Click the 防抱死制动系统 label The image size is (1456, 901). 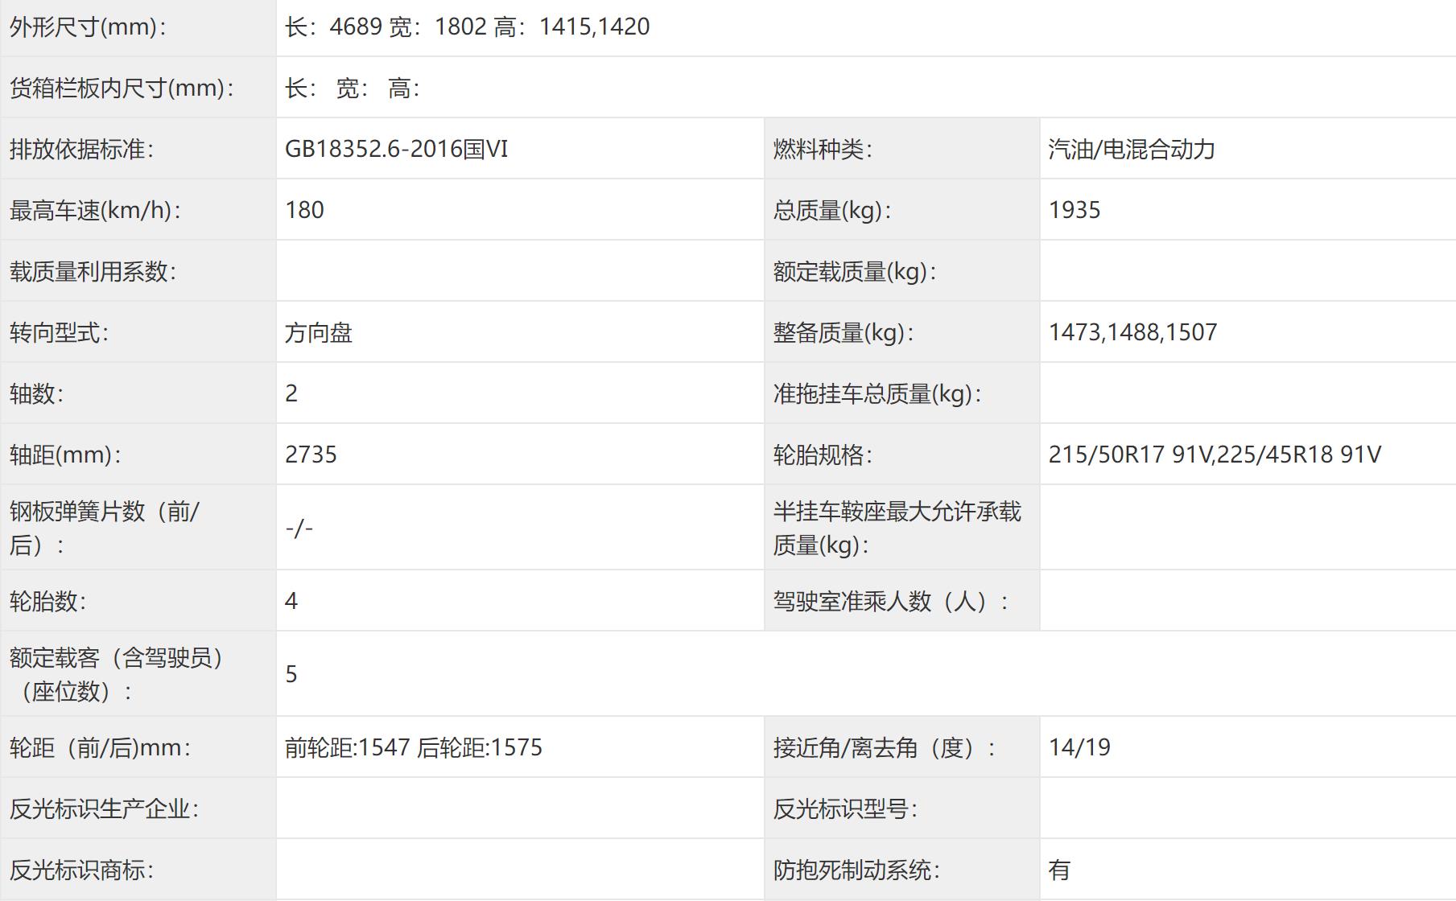point(857,870)
